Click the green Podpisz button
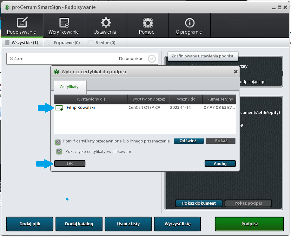291x237 pixels. pyautogui.click(x=249, y=224)
